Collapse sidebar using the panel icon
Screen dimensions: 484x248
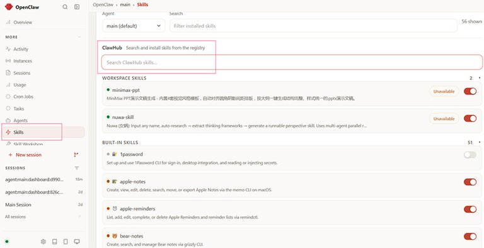tap(77, 7)
